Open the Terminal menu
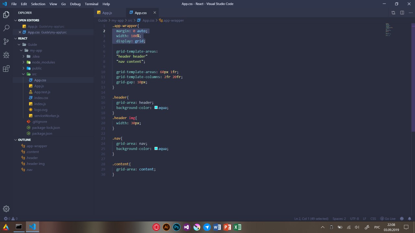Viewport: 415px width, 233px height. (x=91, y=4)
